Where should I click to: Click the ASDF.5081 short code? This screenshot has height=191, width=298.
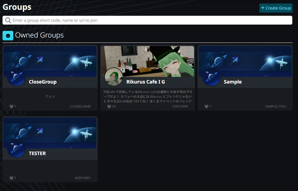tap(82, 178)
